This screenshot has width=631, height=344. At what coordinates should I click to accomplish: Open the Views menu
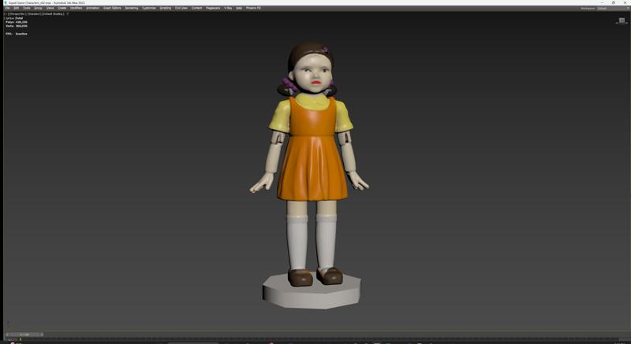point(50,8)
